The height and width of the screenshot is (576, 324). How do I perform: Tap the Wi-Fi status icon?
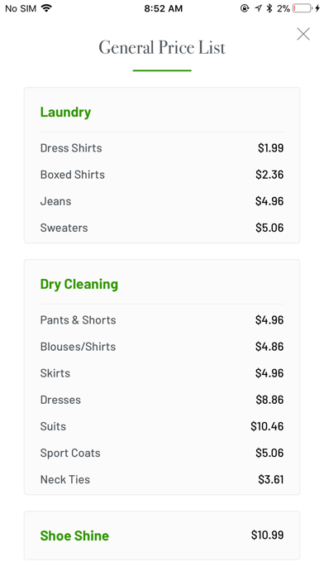(46, 8)
